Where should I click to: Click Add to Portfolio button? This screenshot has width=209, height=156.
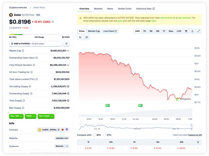tap(35, 44)
